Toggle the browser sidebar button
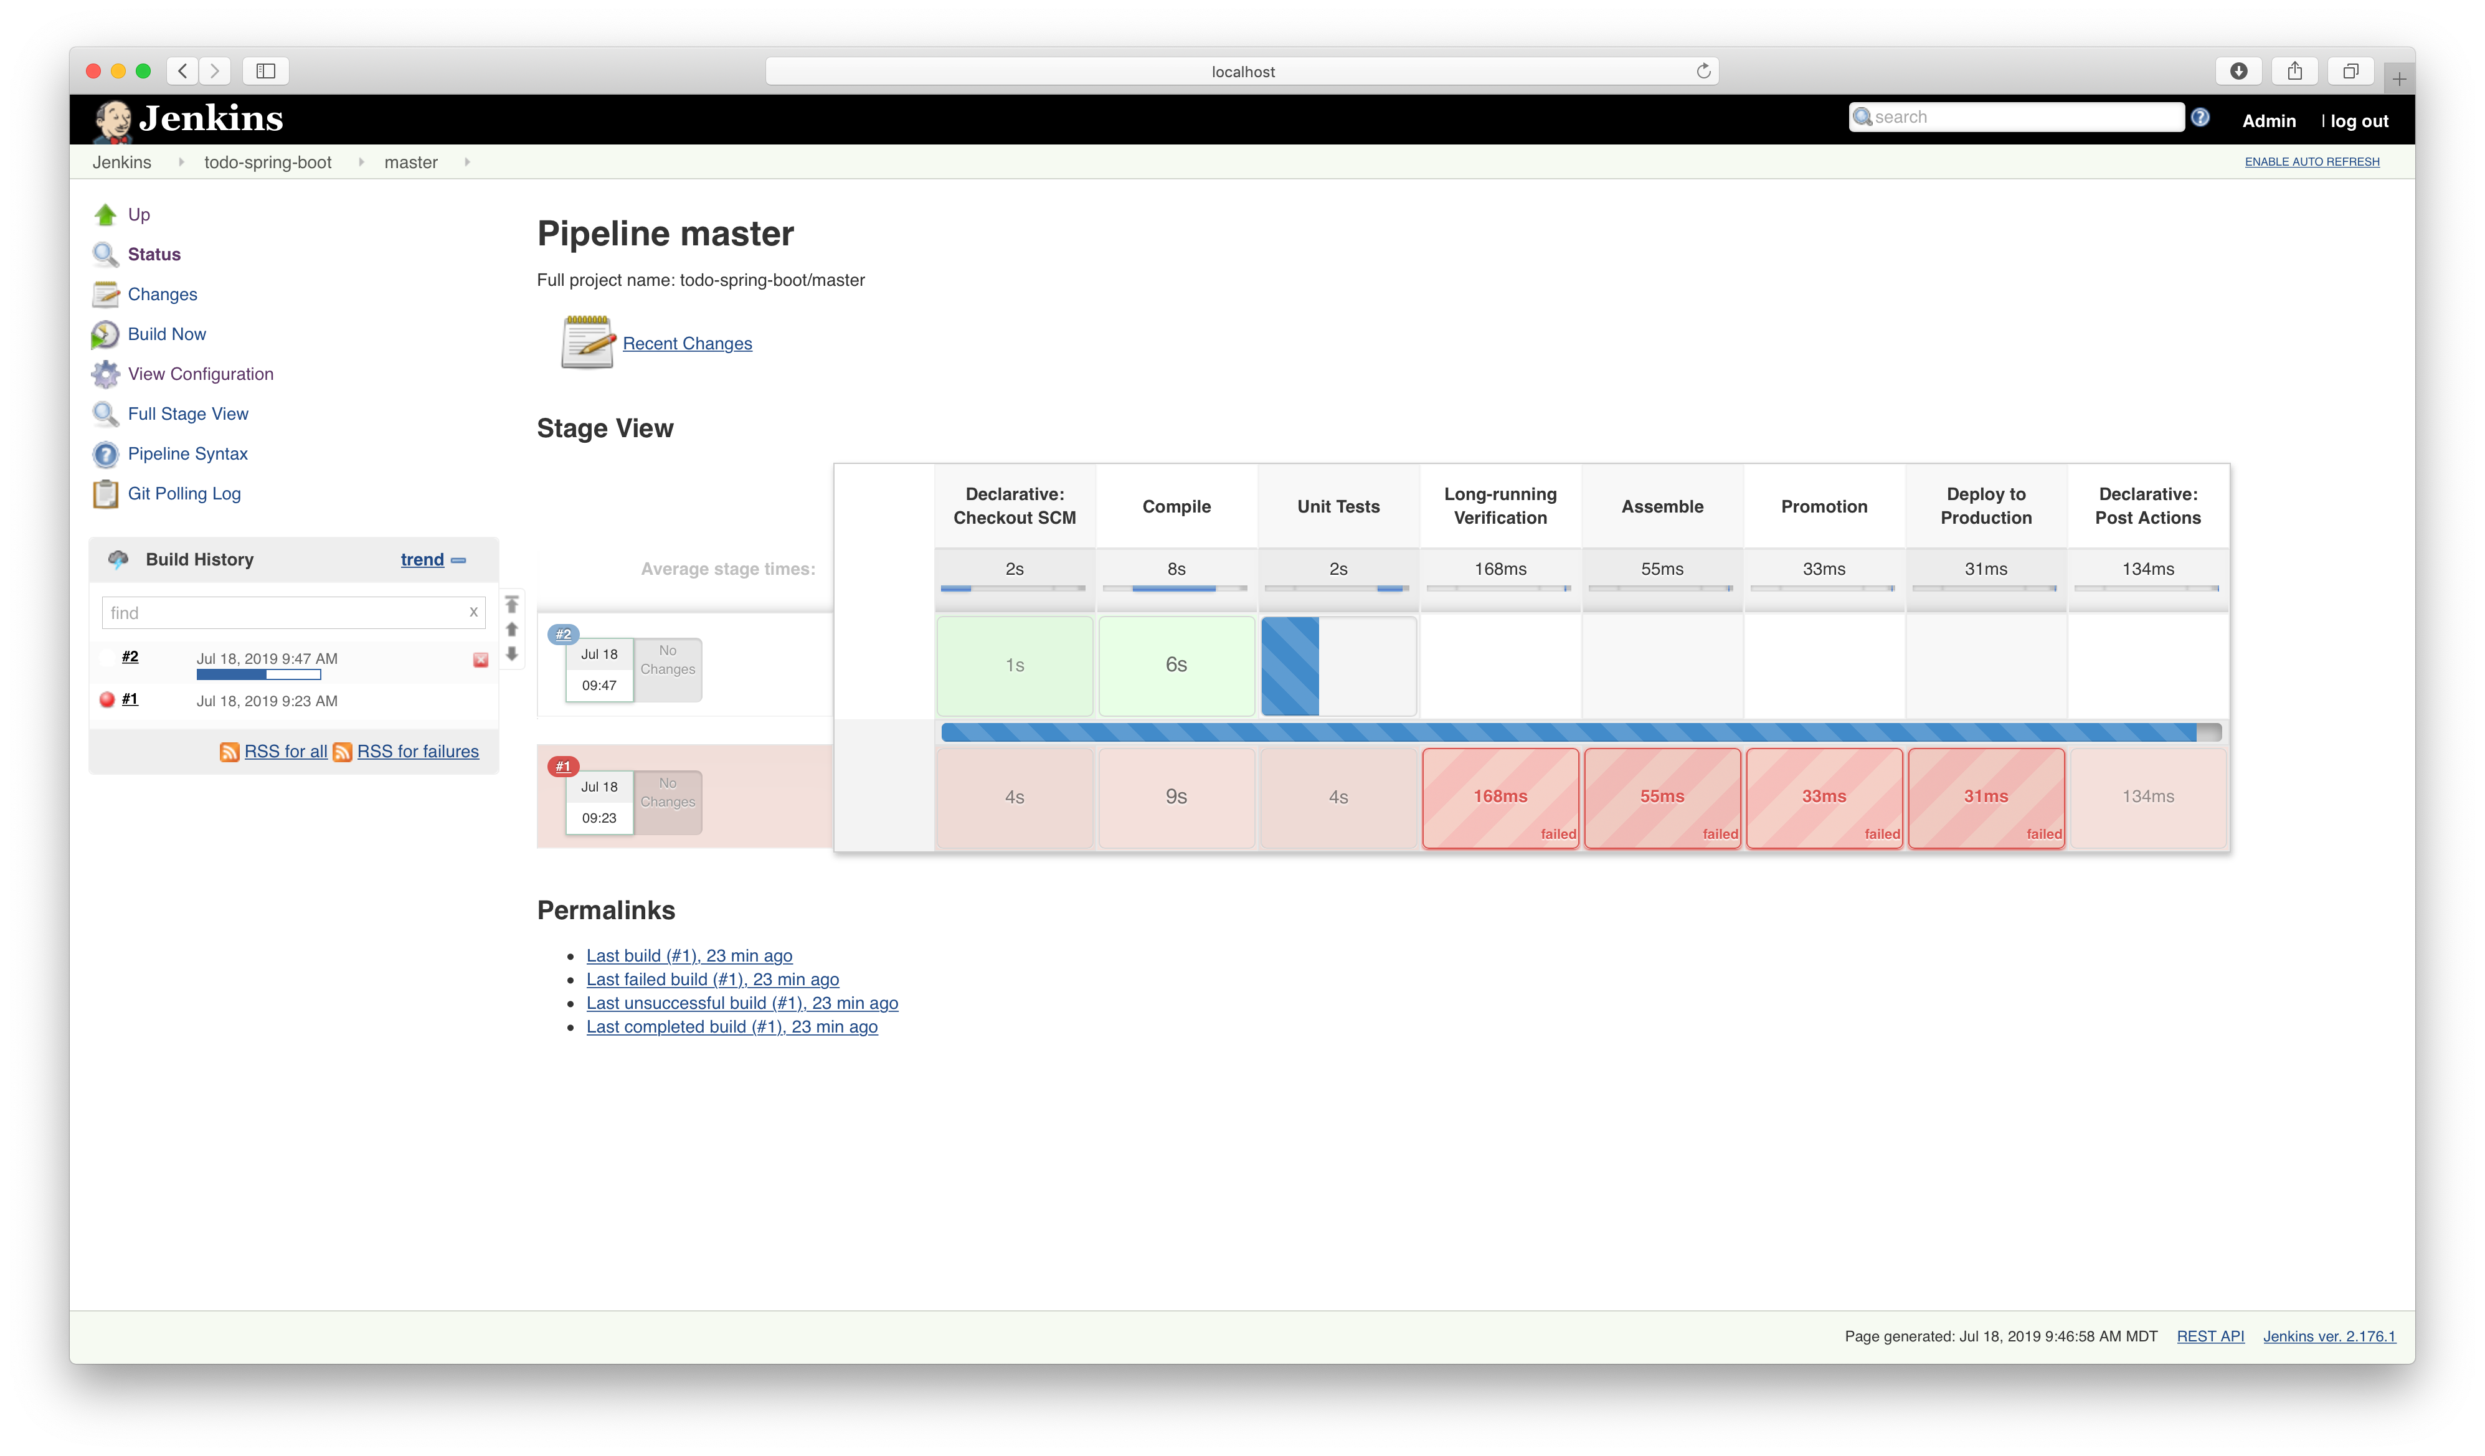Screen dimensions: 2485x1456 265,71
